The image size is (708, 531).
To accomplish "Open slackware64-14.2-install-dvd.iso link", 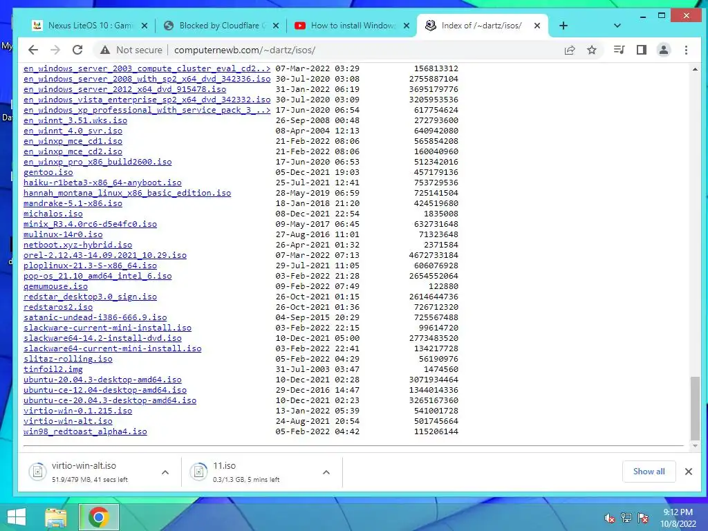I will (x=102, y=338).
